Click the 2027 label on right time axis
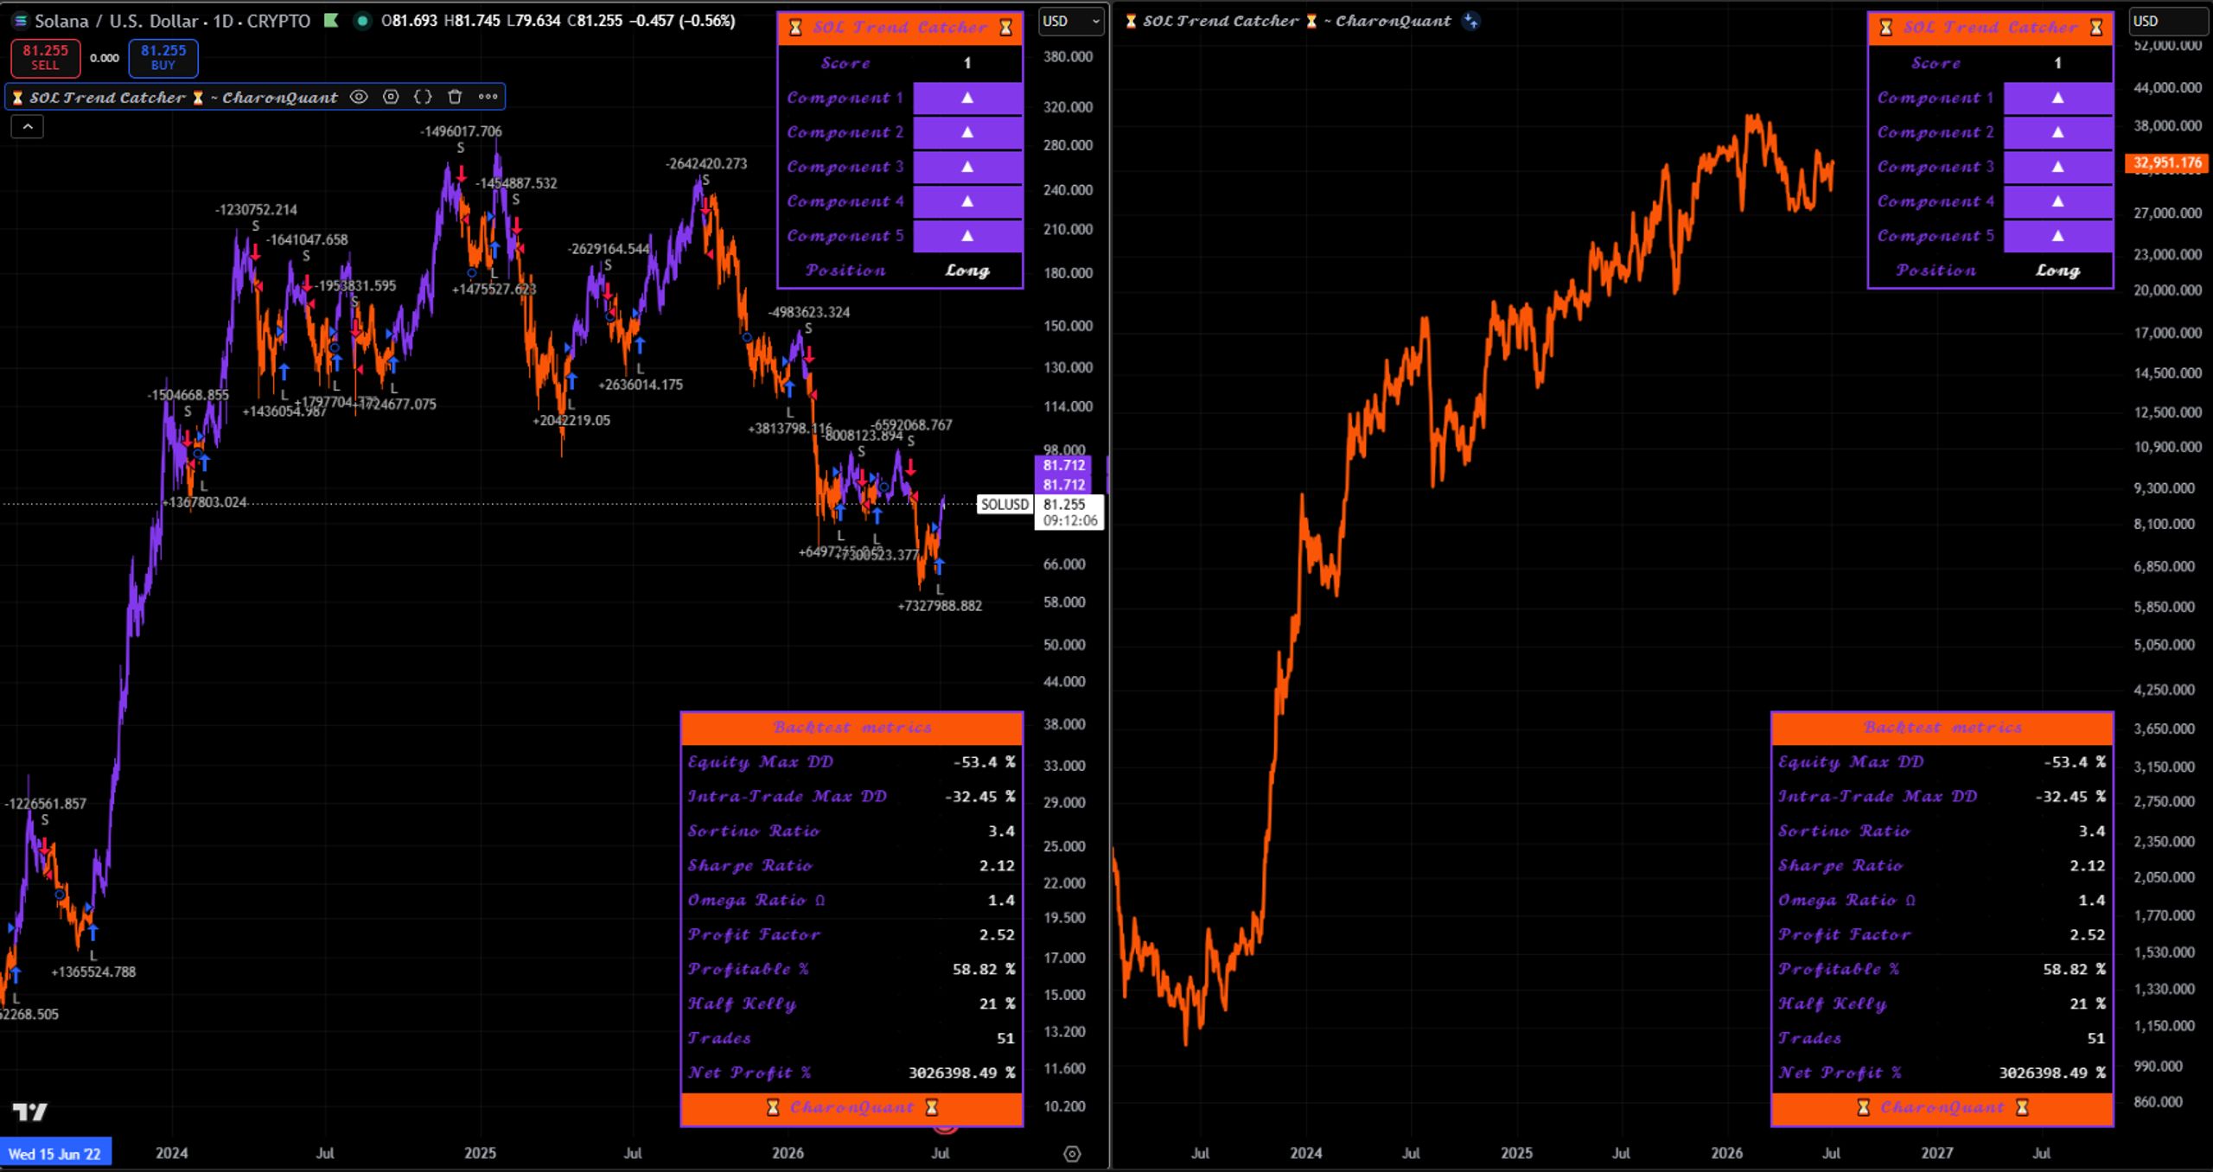2213x1172 pixels. pyautogui.click(x=1937, y=1153)
